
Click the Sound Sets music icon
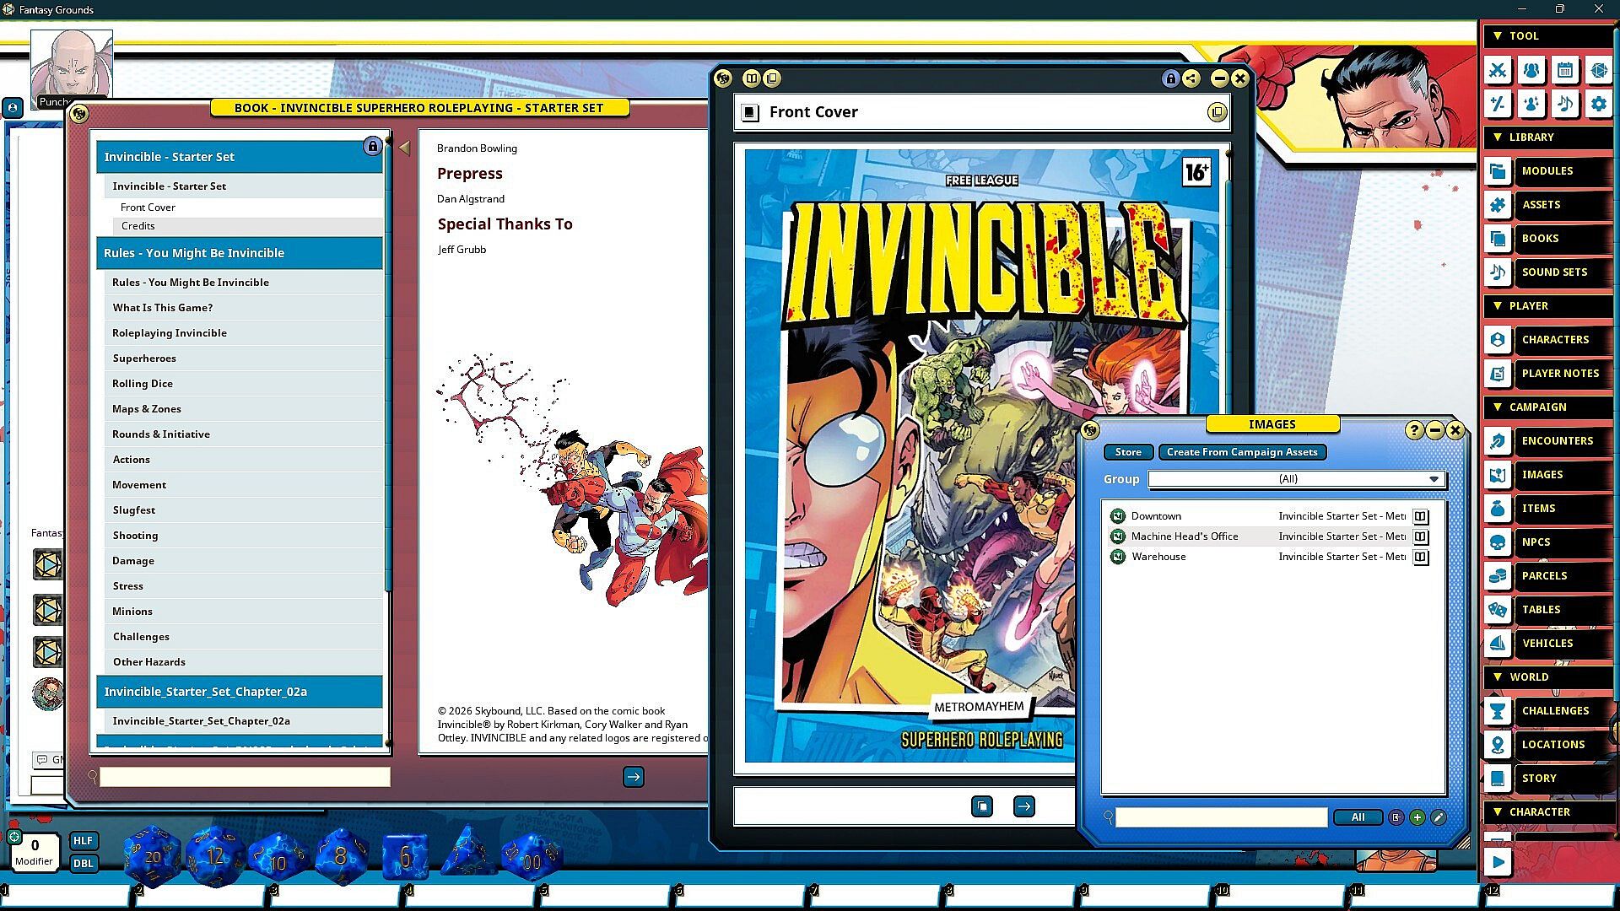coord(1498,272)
